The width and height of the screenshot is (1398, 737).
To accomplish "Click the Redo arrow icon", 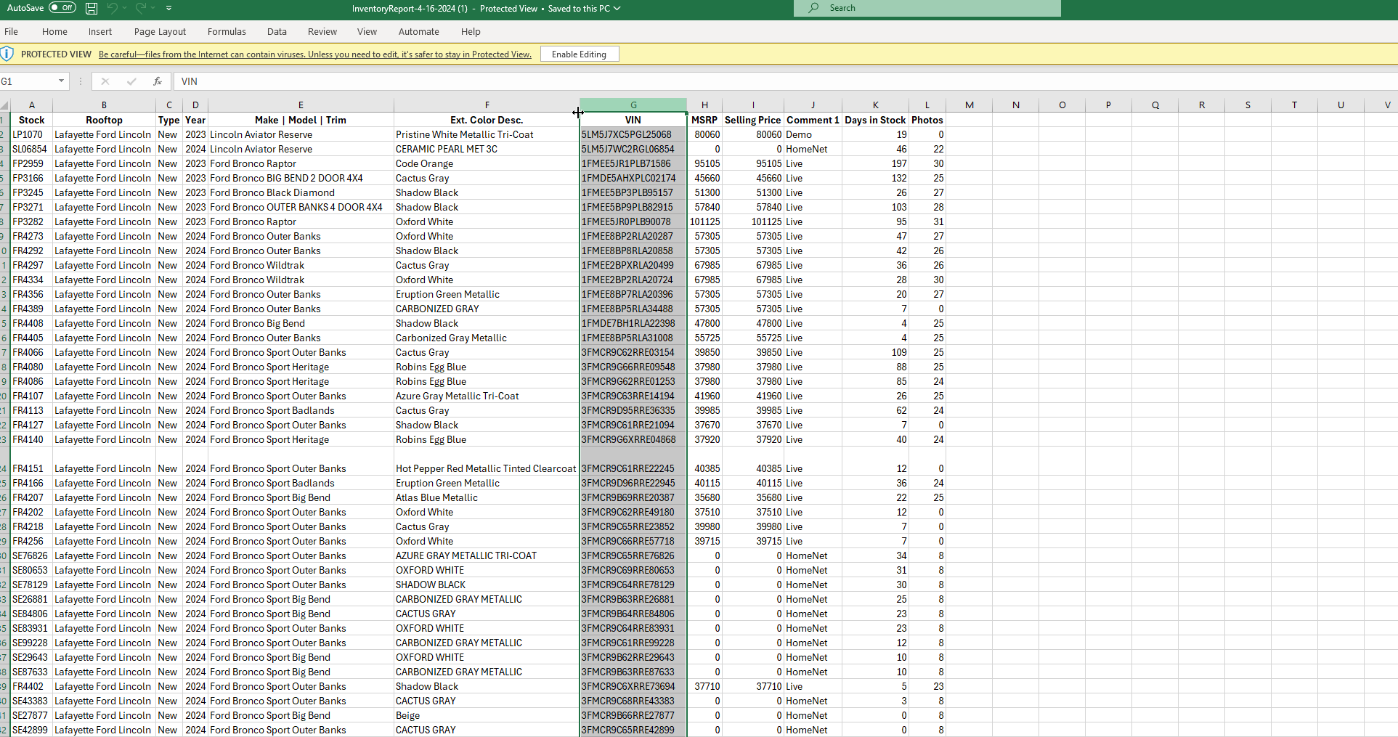I will (x=140, y=8).
